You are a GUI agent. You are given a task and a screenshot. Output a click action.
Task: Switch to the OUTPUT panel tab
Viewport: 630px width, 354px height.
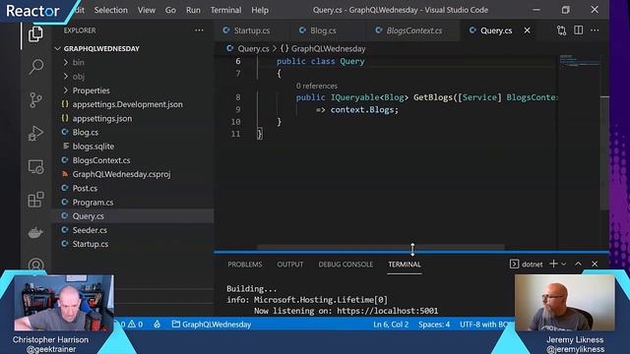pyautogui.click(x=290, y=265)
